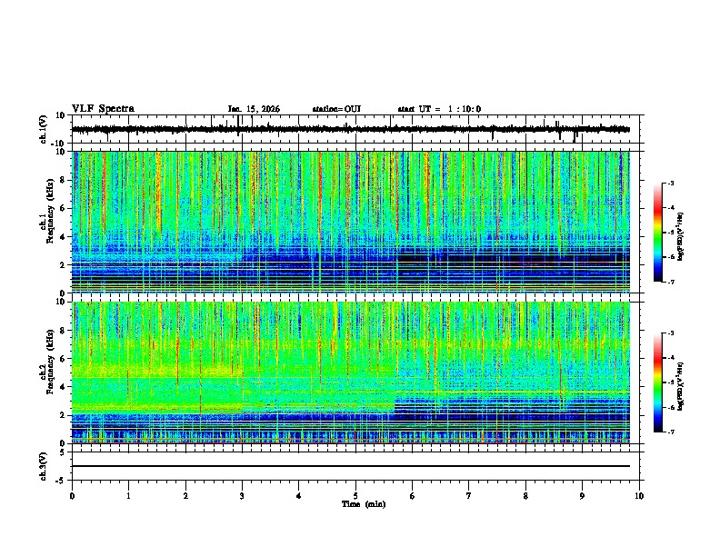Click the 6 kHz tick on ch.2 frequency axis

[64, 359]
